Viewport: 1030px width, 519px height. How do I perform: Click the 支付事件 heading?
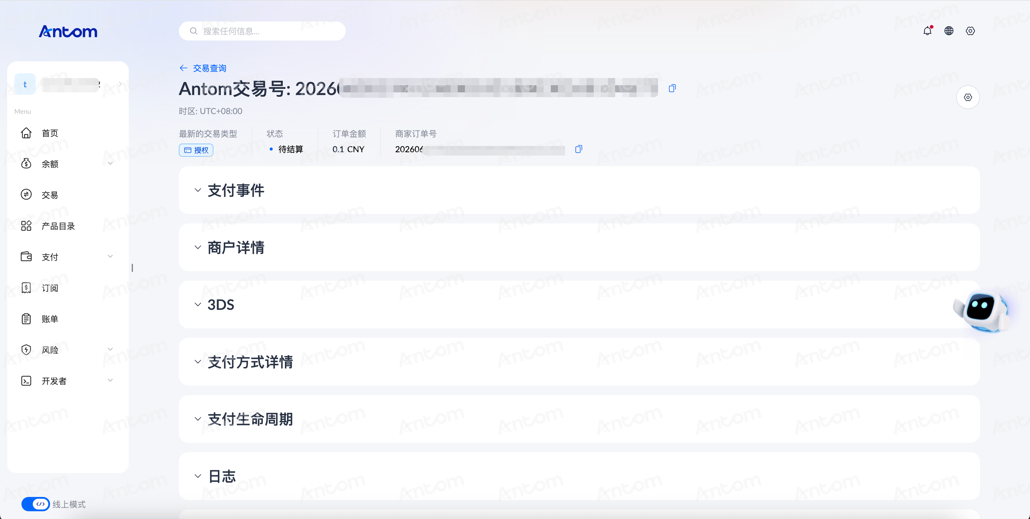click(236, 190)
